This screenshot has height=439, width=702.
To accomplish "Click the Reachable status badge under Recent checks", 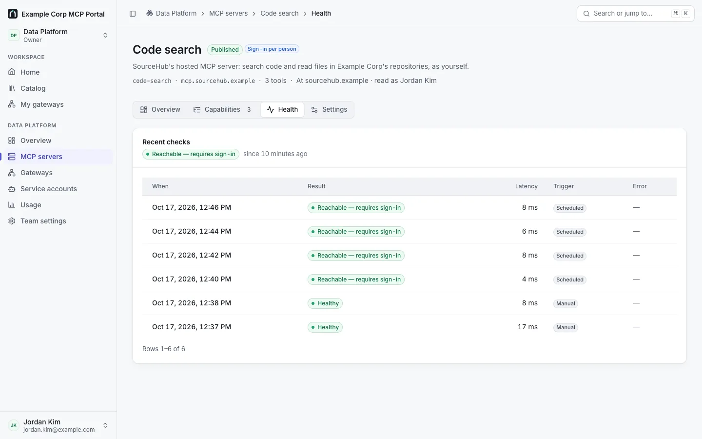I will point(191,154).
